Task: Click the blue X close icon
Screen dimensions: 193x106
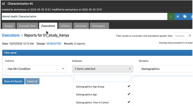Action: pyautogui.click(x=178, y=17)
